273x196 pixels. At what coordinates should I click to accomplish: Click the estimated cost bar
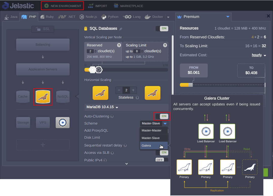click(x=222, y=85)
